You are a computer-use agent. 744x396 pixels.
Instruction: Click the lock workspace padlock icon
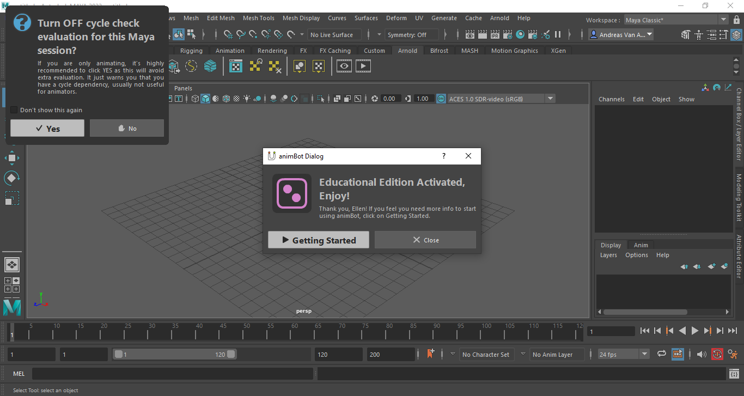(735, 20)
